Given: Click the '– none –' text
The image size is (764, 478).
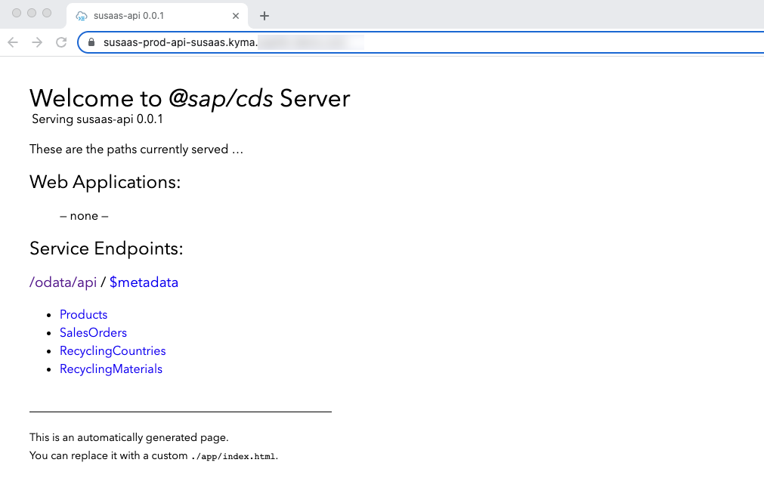Looking at the screenshot, I should [x=84, y=216].
